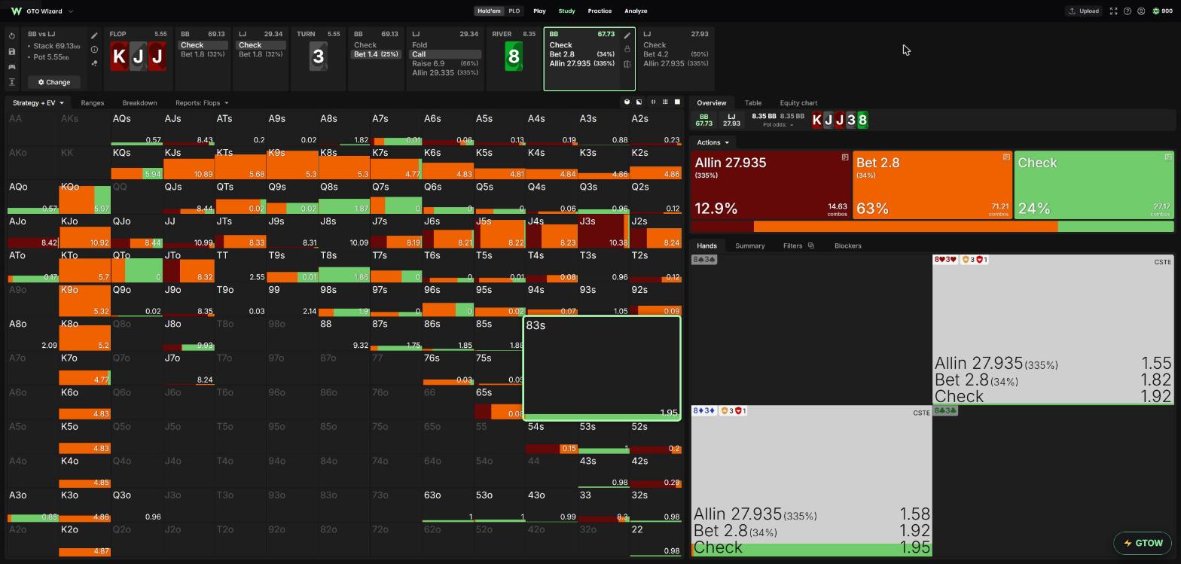The width and height of the screenshot is (1181, 564).
Task: Open the user account icon in the top bar
Action: [x=1141, y=11]
